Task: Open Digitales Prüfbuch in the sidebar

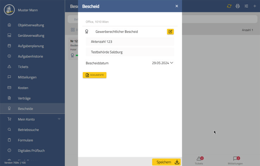Action: (31, 150)
